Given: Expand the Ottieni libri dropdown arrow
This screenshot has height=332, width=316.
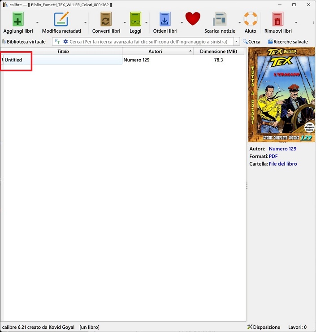Looking at the screenshot, I should 182,22.
